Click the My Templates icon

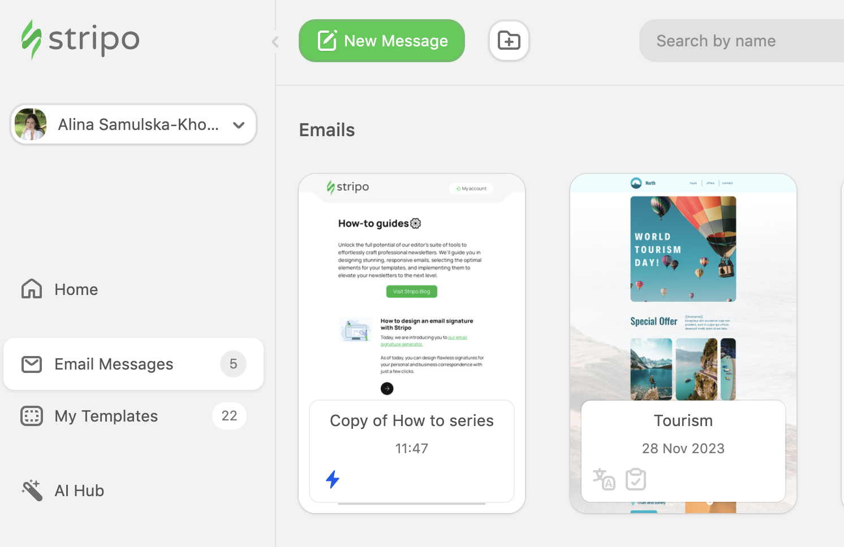(x=32, y=416)
